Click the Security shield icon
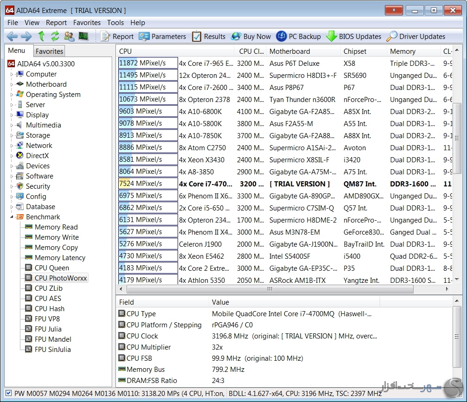The width and height of the screenshot is (467, 402). click(19, 186)
